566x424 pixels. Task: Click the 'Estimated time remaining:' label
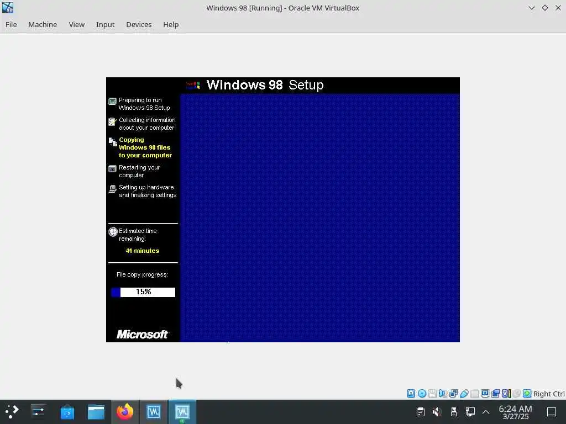[138, 235]
